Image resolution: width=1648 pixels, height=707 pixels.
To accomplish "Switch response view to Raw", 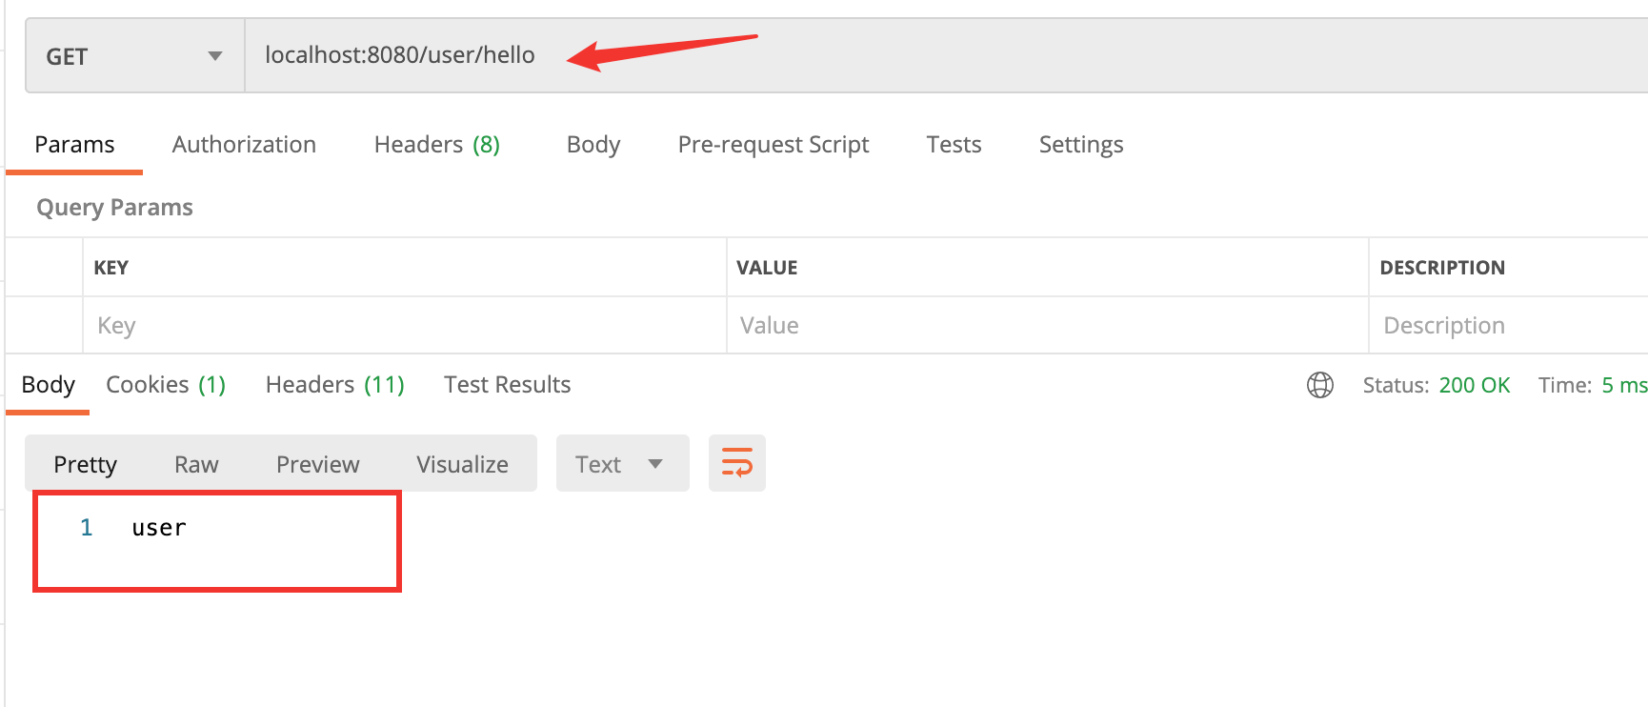I will 196,464.
